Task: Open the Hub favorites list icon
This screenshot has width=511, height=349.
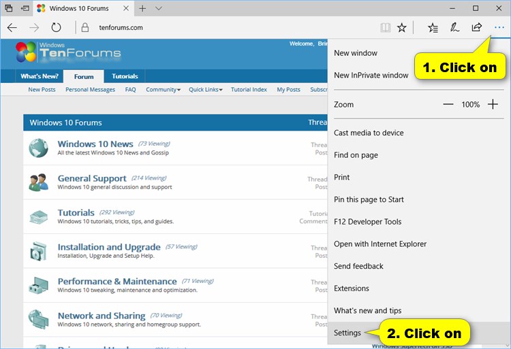Action: pyautogui.click(x=433, y=28)
